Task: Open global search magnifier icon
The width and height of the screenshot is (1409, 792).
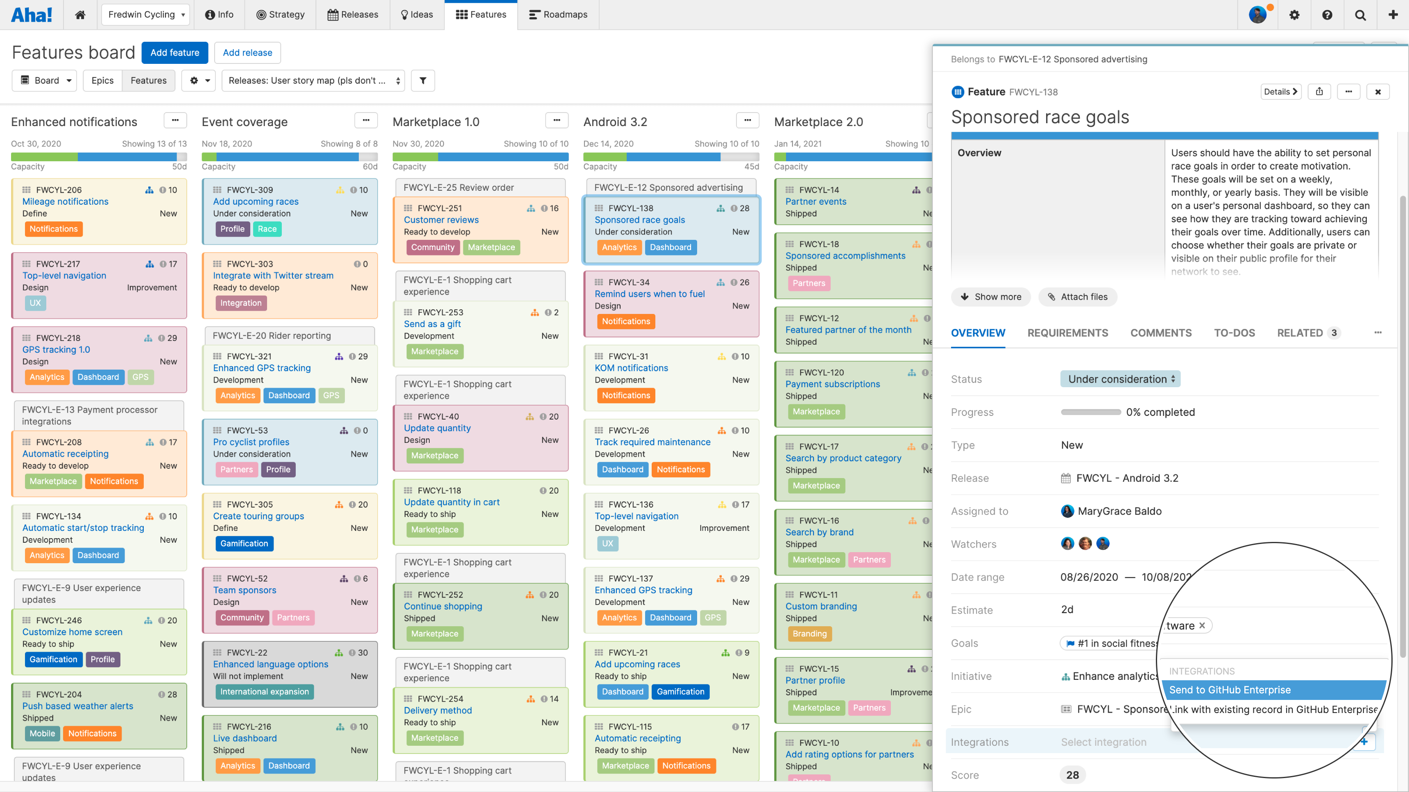Action: click(1360, 15)
